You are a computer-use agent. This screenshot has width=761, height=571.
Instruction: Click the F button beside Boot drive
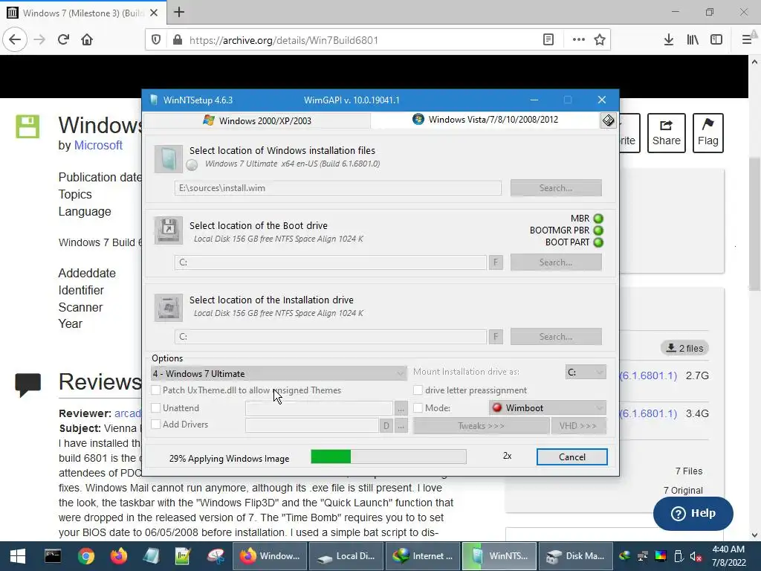click(496, 262)
